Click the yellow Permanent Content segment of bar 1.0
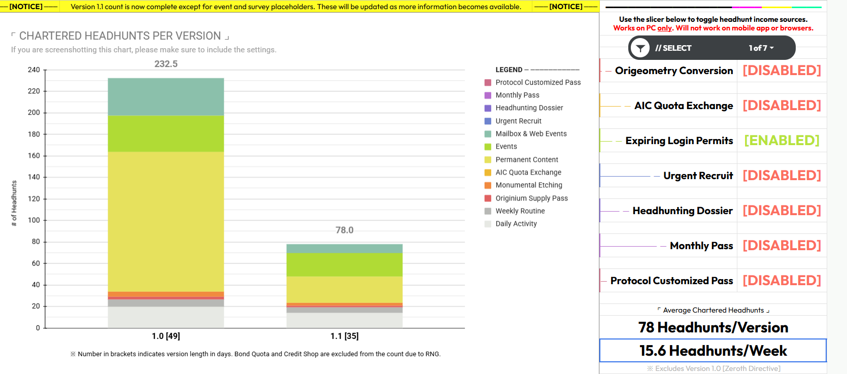 [x=166, y=221]
